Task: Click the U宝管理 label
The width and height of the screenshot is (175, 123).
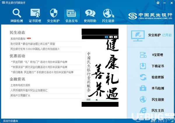Action: [x=157, y=55]
